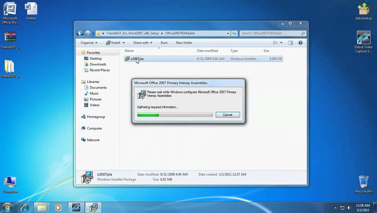Open Recent Places in Favorites
The height and width of the screenshot is (213, 377).
coord(100,70)
